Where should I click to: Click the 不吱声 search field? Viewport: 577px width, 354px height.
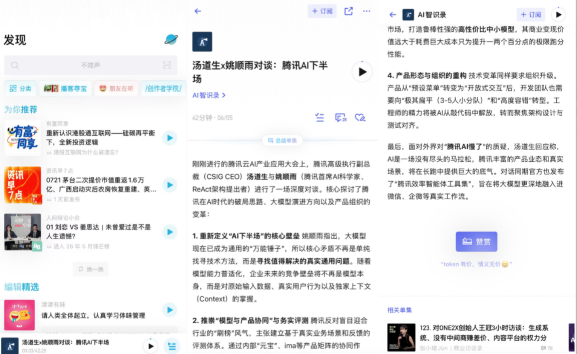[x=91, y=65]
